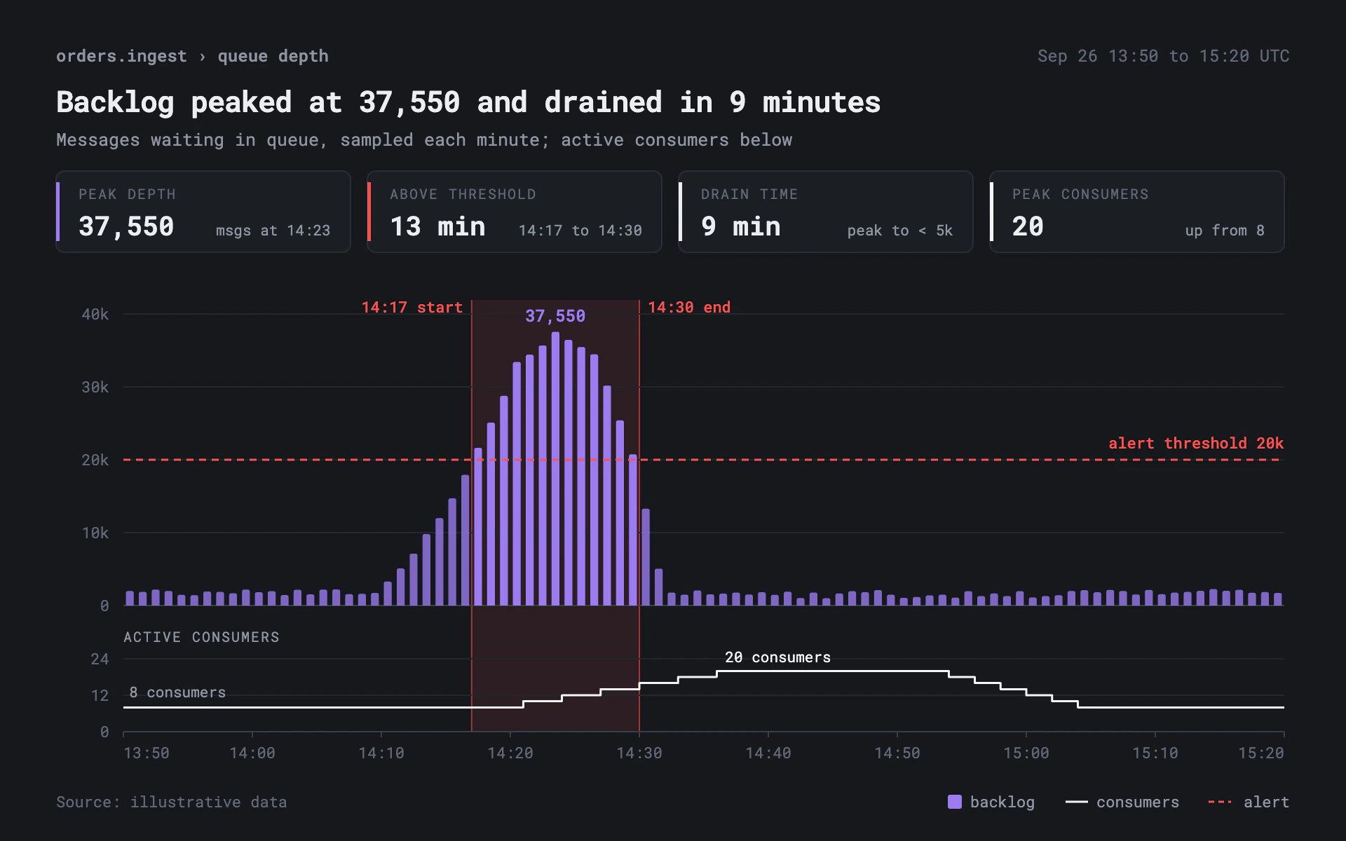Click the 14:10 x-axis tick label
1346x841 pixels.
point(381,753)
